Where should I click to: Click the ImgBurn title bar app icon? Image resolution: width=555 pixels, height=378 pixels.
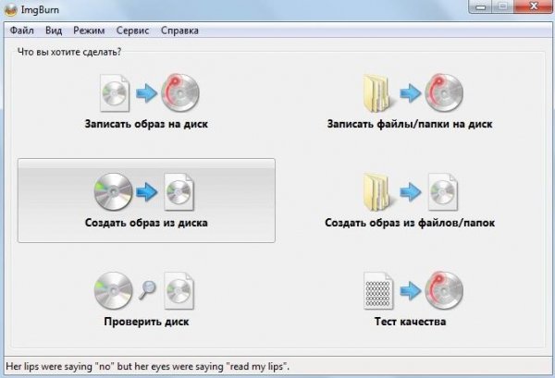(10, 10)
